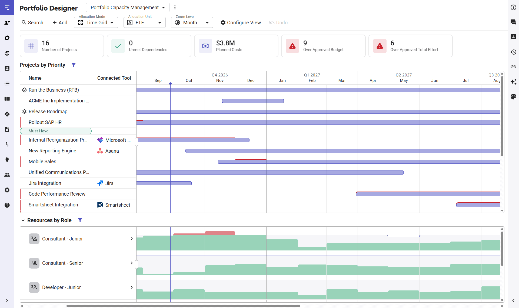The image size is (519, 308).
Task: Open Allocation Unit FTE dropdown
Action: click(x=145, y=22)
